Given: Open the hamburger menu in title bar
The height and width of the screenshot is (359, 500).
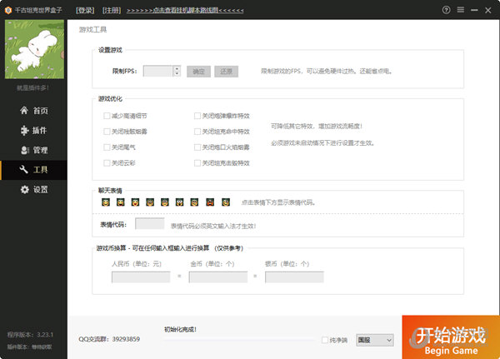Looking at the screenshot, I should tap(461, 10).
